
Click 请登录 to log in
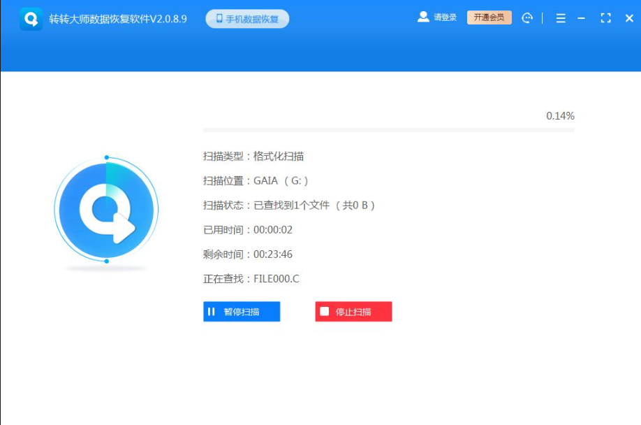point(445,17)
